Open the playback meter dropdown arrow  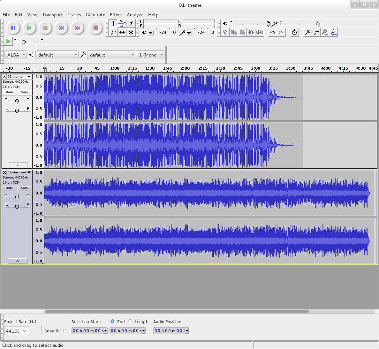[x=151, y=33]
